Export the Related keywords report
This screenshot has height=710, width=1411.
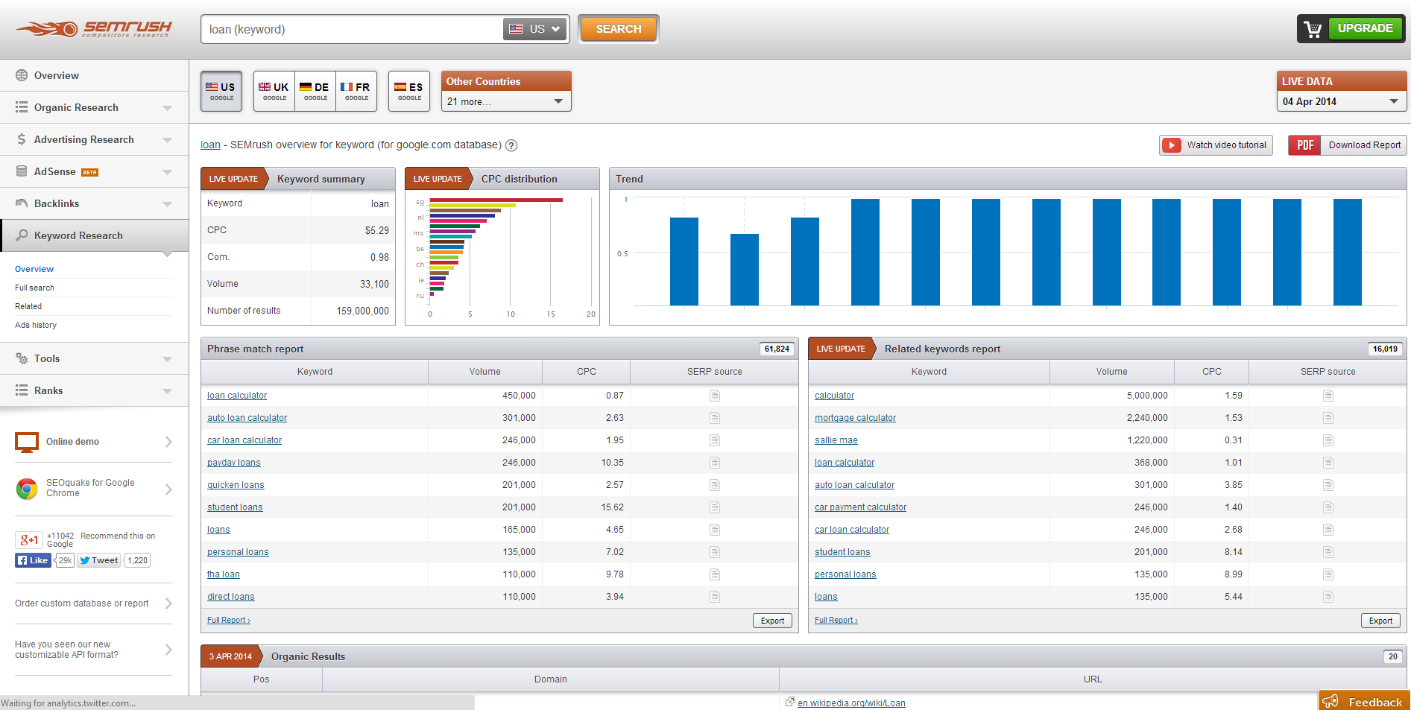(1380, 621)
